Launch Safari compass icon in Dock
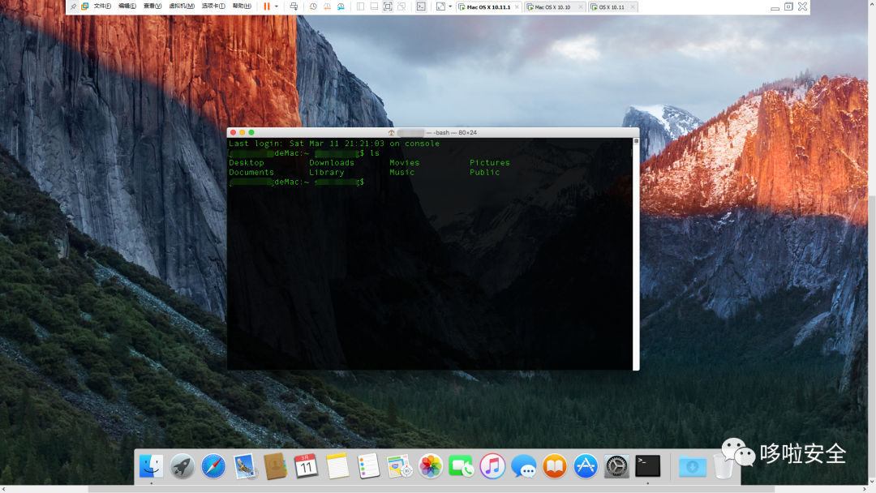 coord(213,466)
